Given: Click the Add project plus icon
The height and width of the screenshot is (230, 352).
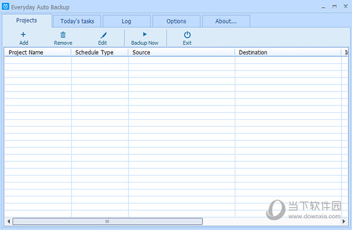Looking at the screenshot, I should [x=23, y=35].
